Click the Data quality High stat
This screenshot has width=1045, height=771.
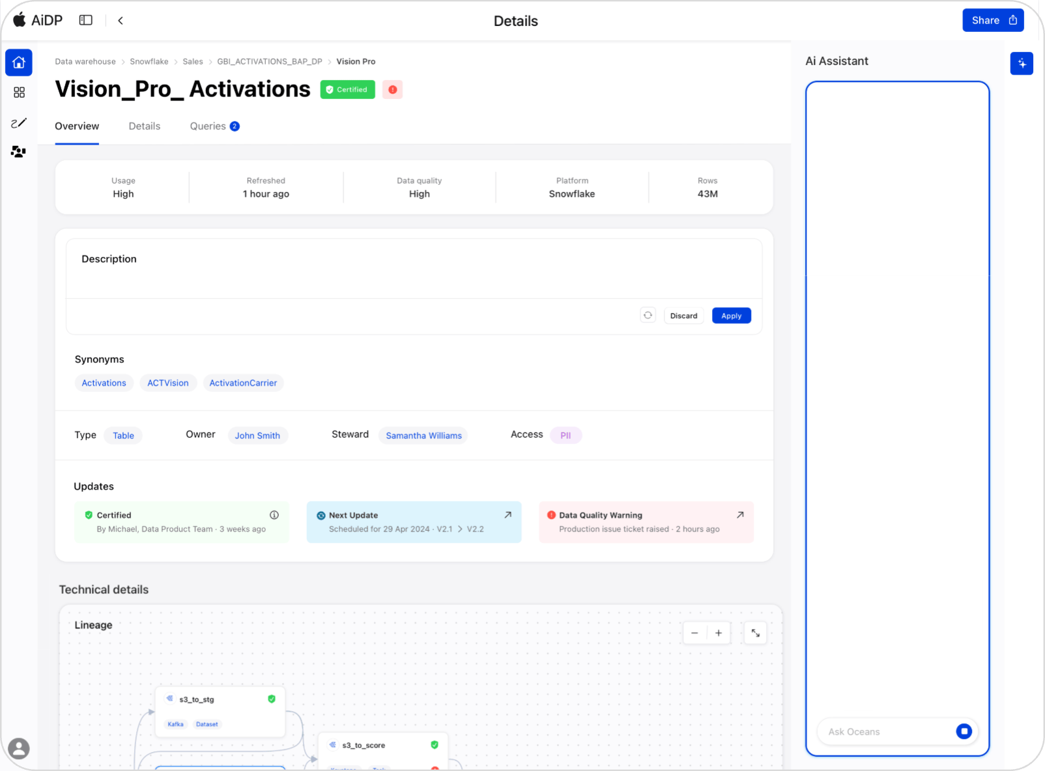pyautogui.click(x=420, y=188)
